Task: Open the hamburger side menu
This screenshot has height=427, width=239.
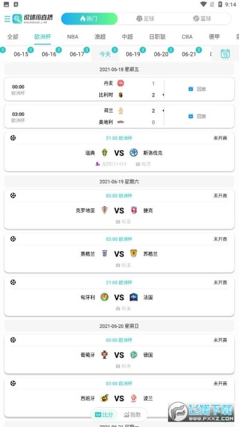Action: click(x=7, y=19)
